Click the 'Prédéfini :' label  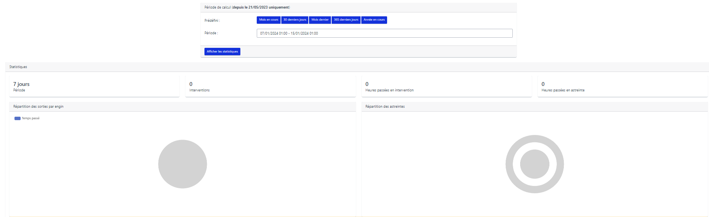(212, 21)
